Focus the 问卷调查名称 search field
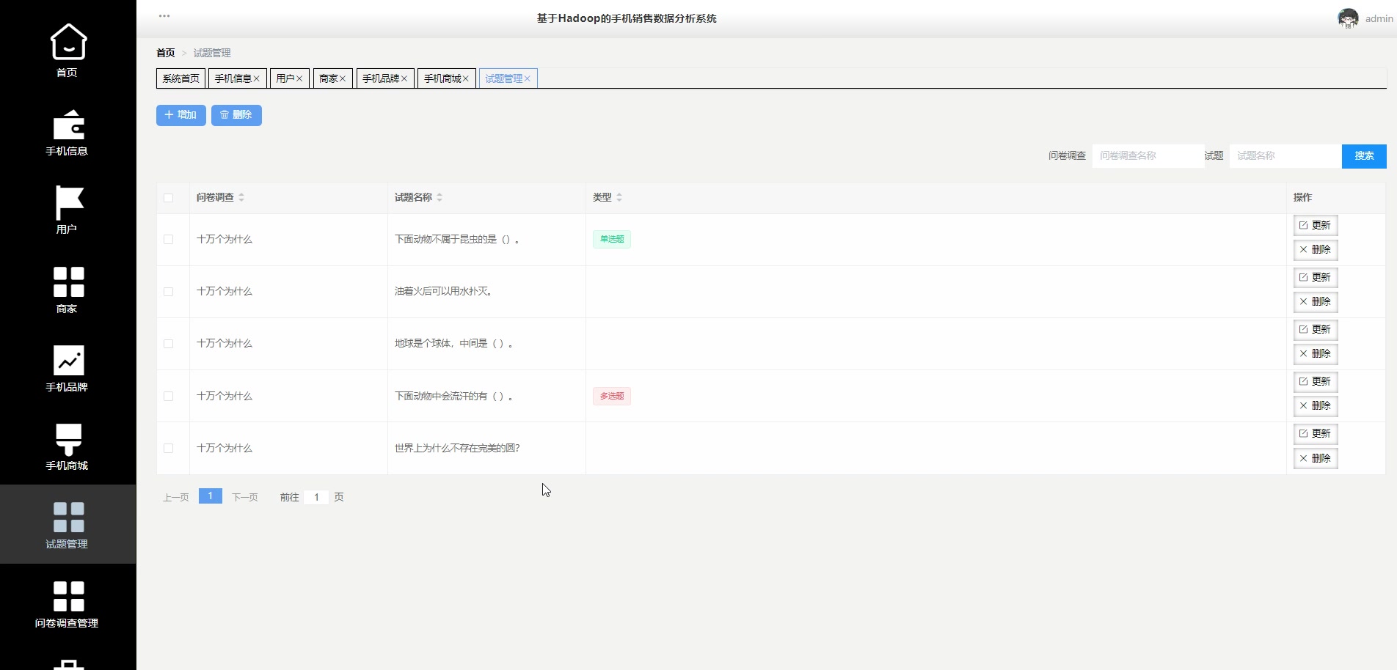This screenshot has width=1397, height=670. (1148, 156)
